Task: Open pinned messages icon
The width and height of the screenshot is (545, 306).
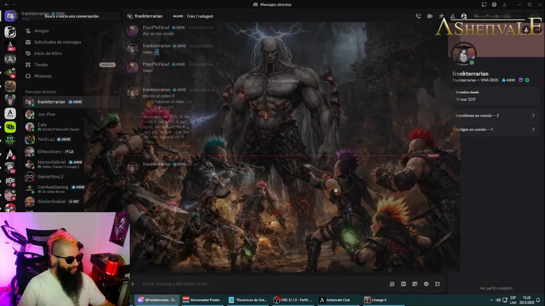Action: coord(442,16)
